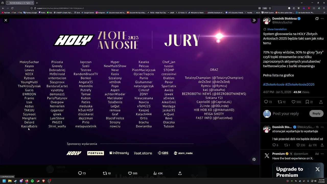
Task: Close the Dominik Stokłosa on X tab
Action: click(x=32, y=3)
